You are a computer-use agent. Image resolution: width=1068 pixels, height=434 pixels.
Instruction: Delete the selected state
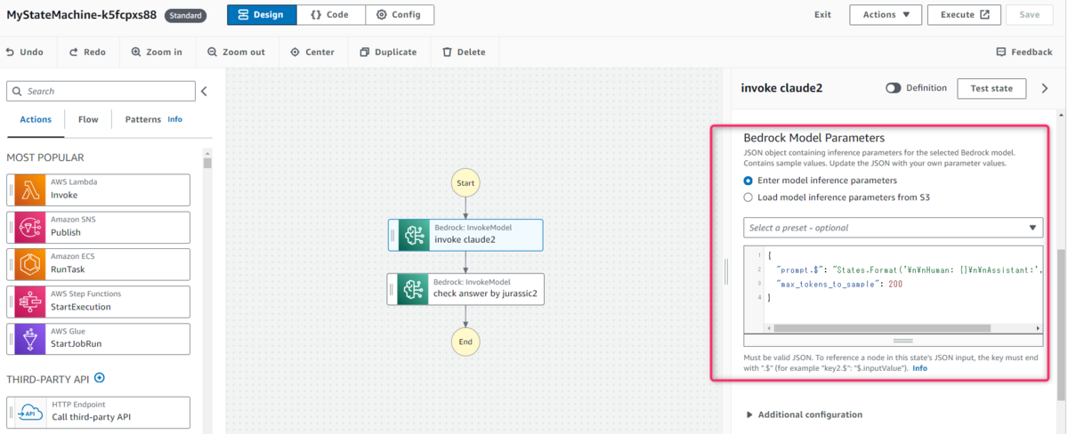(x=464, y=52)
